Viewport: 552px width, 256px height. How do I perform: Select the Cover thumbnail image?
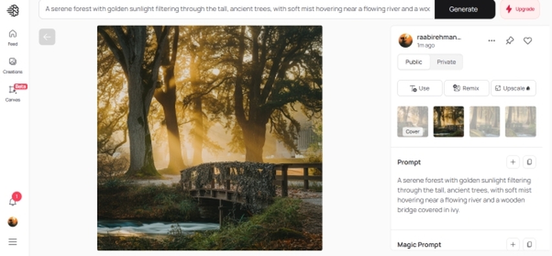[x=412, y=122]
